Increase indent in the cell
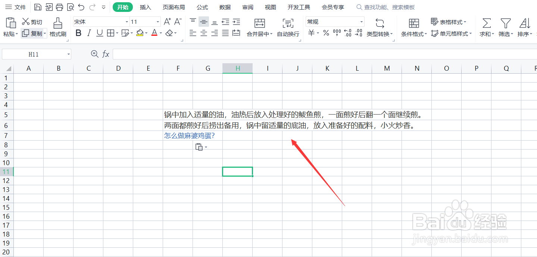 (x=236, y=22)
